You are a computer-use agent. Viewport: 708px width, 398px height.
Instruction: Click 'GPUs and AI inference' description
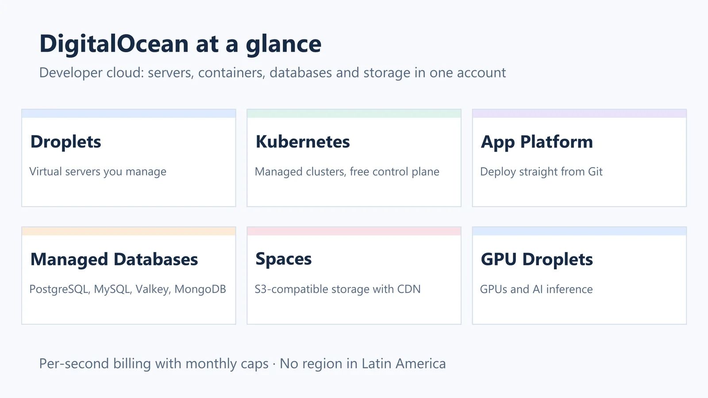tap(536, 289)
